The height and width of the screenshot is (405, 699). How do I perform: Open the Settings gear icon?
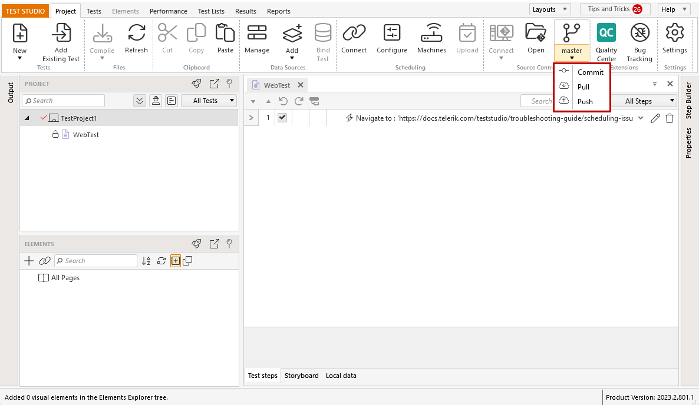(674, 33)
